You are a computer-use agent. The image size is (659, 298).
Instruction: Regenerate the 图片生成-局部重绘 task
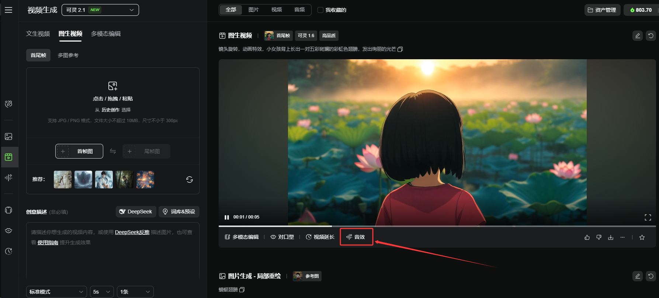(651, 276)
